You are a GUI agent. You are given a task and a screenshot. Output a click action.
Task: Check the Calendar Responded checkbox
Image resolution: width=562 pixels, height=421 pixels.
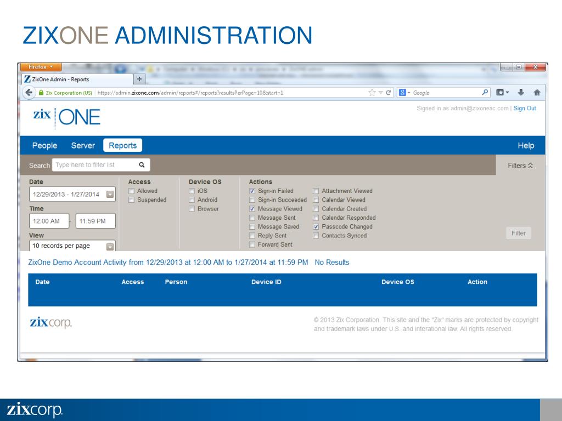tap(316, 218)
